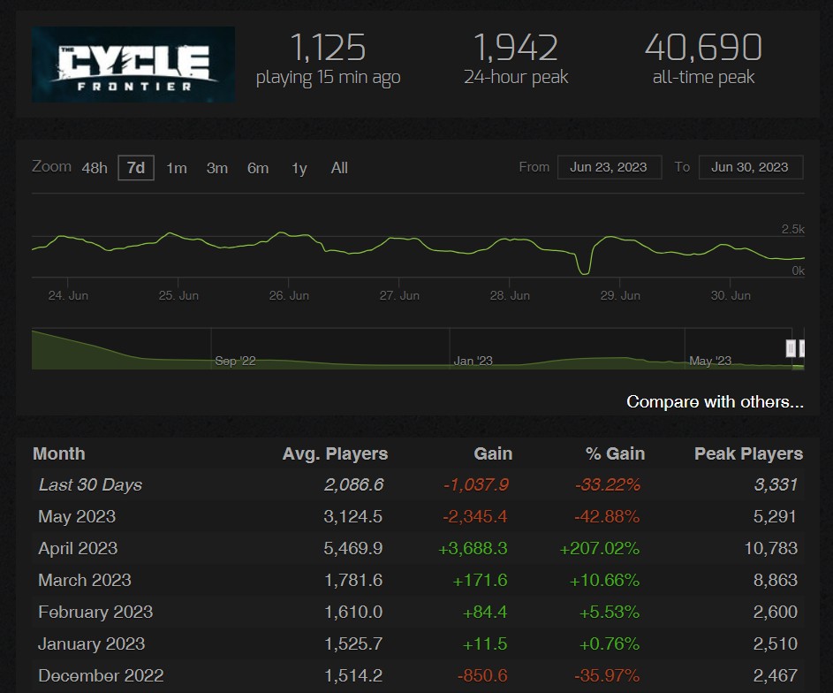This screenshot has height=693, width=833.
Task: Click the 1,125 current players number
Action: (329, 48)
